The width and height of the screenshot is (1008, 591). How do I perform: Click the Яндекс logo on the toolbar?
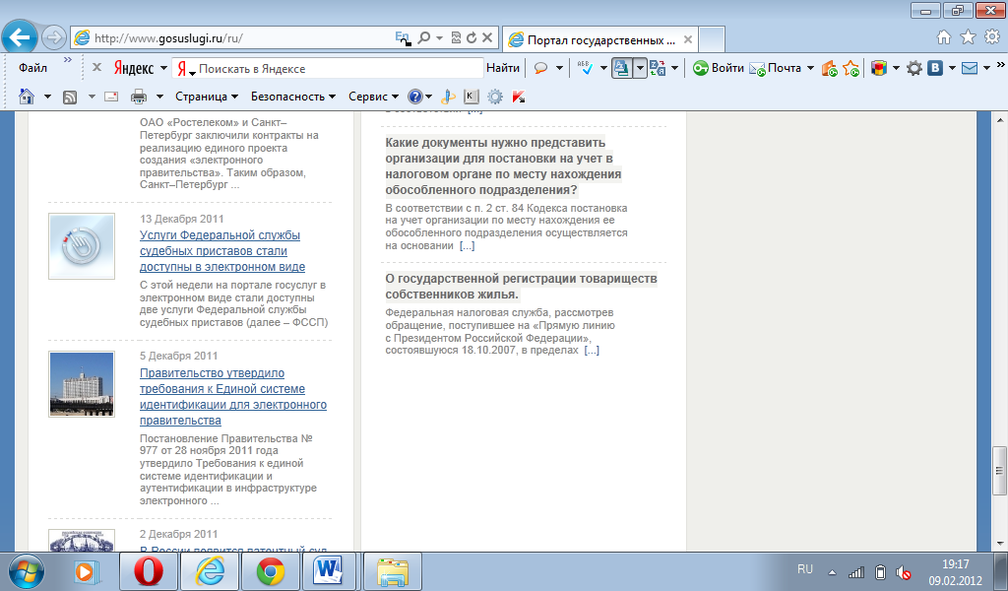(x=134, y=68)
